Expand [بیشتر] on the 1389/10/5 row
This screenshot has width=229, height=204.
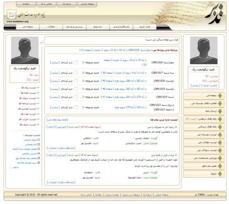(x=55, y=89)
